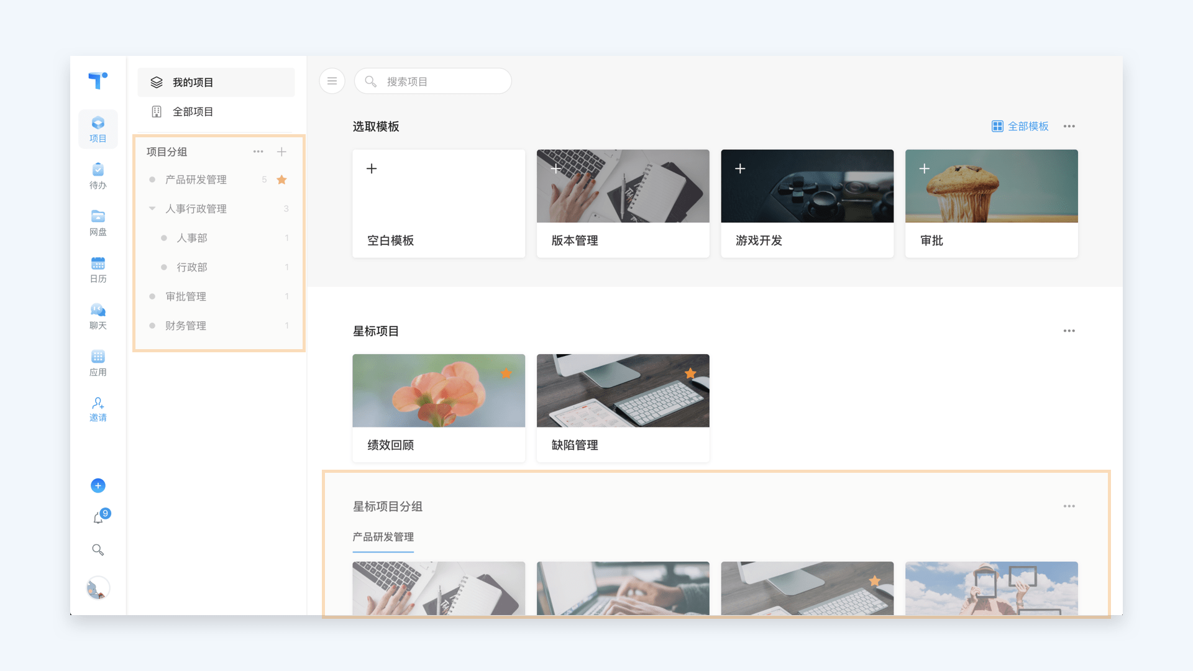
Task: Click the 邀请 (Invite) icon in sidebar
Action: tap(98, 407)
